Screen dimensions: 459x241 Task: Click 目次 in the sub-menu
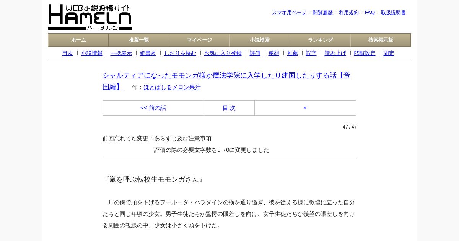(x=68, y=54)
